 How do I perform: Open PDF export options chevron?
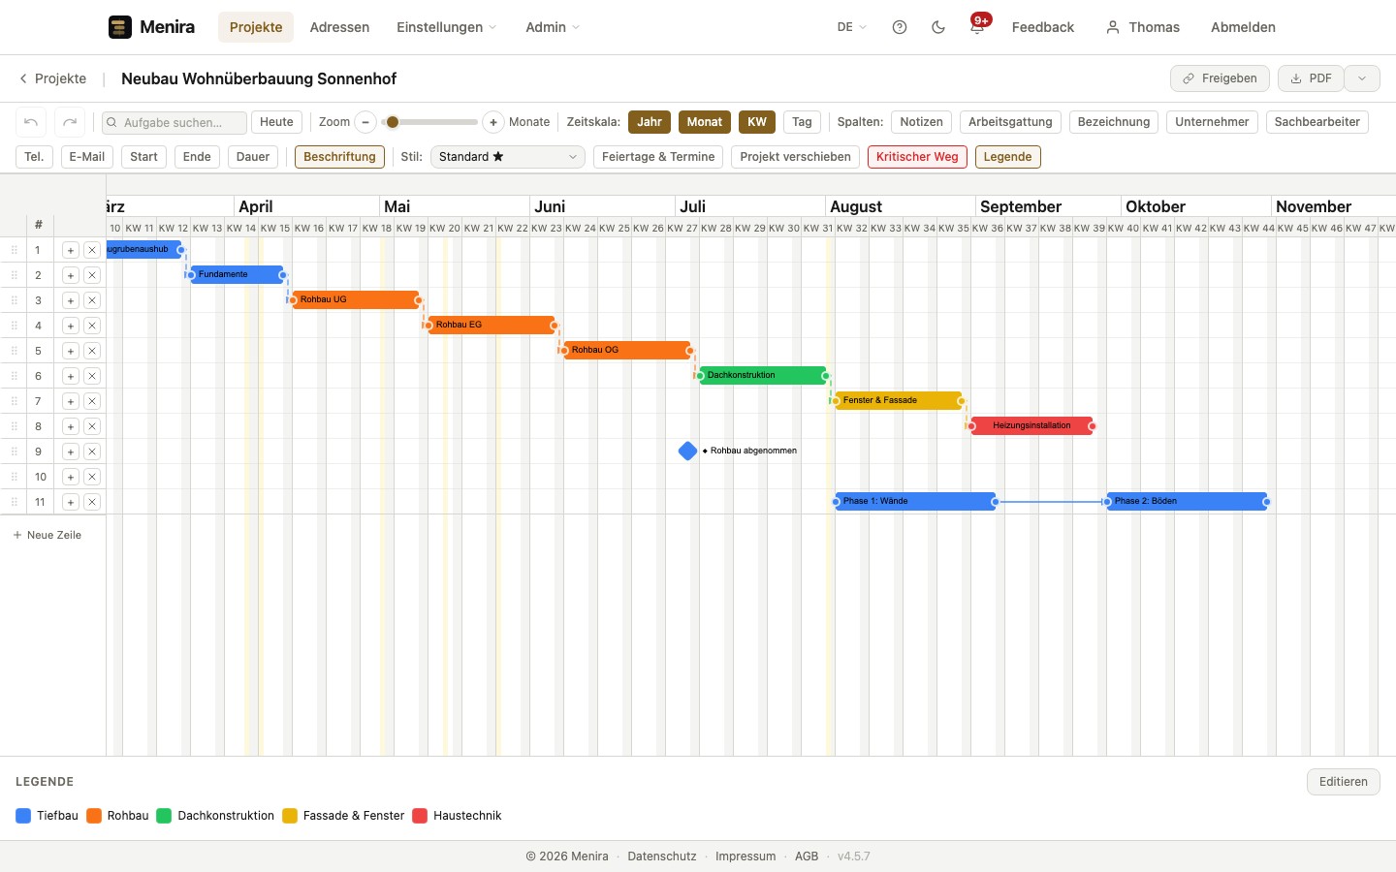click(1362, 78)
